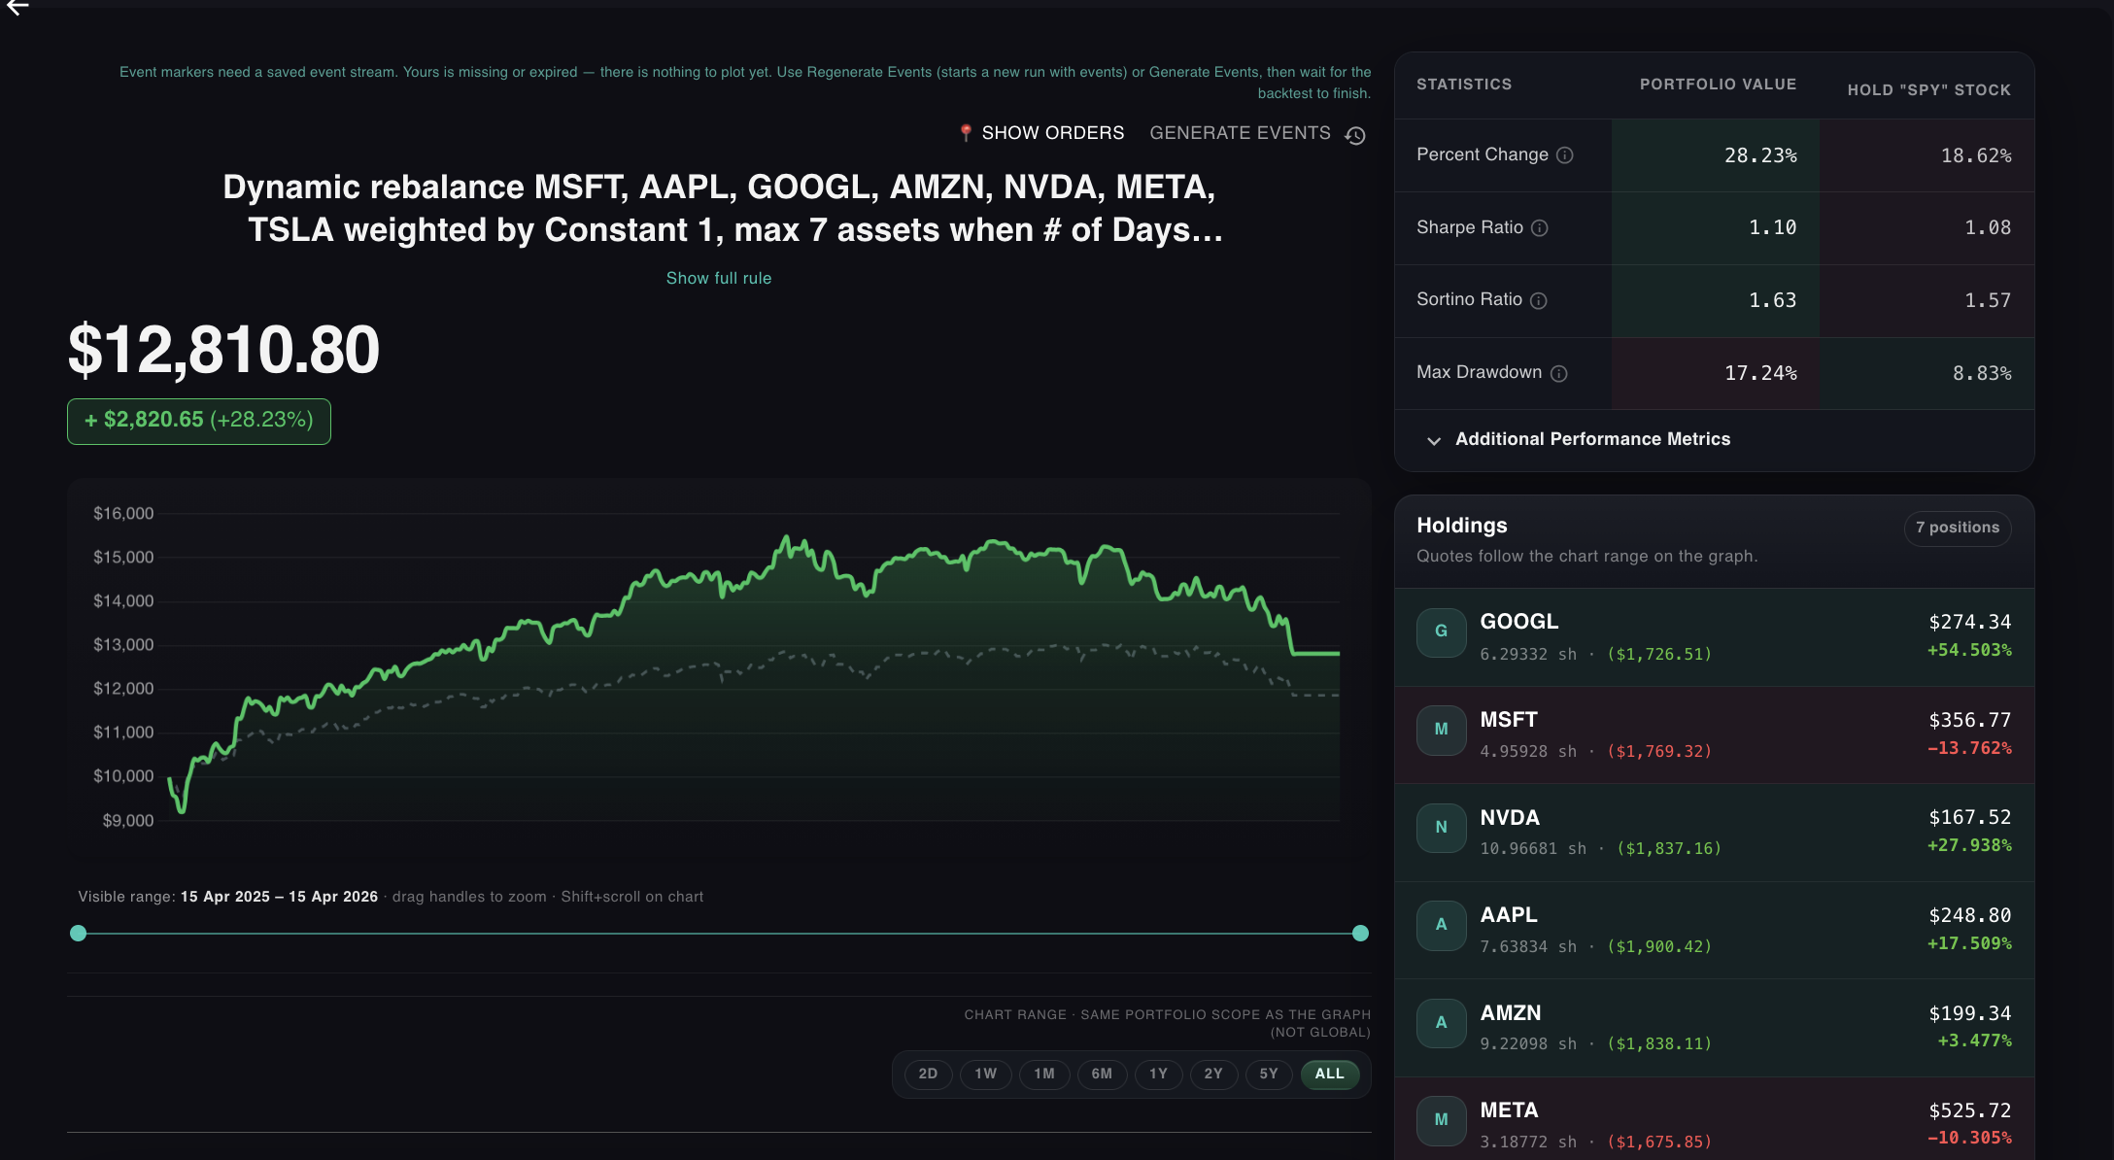Click the history clock icon next to GENERATE EVENTS
The image size is (2114, 1160).
tap(1356, 136)
